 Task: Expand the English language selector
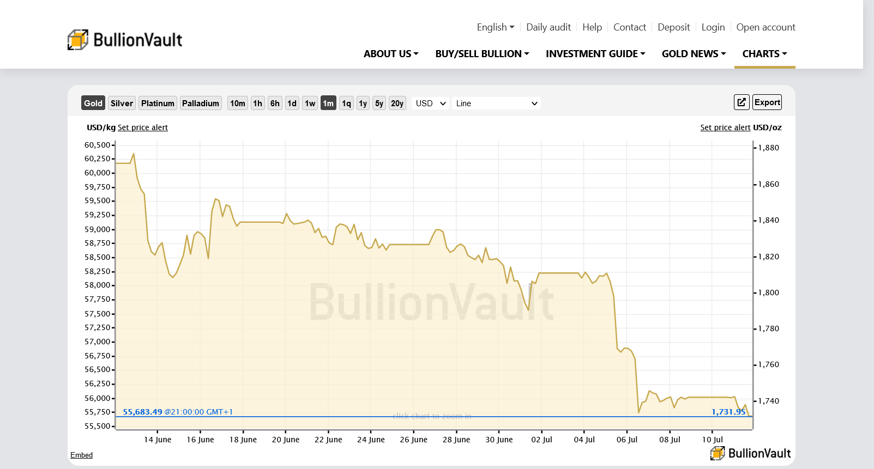(495, 27)
